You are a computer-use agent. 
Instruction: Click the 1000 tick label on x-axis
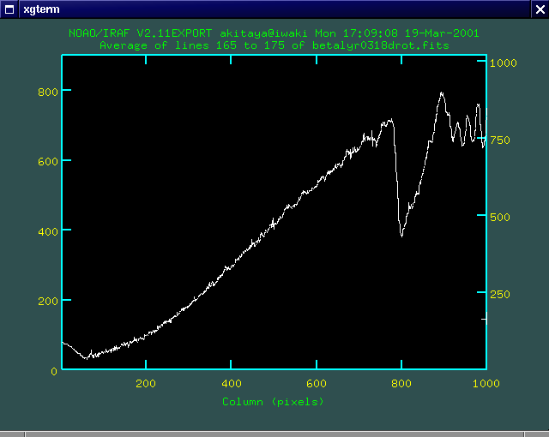pos(486,384)
